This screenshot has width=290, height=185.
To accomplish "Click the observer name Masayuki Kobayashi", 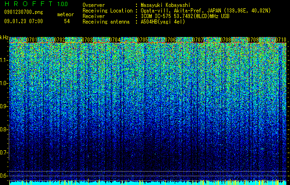I will 166,5.
